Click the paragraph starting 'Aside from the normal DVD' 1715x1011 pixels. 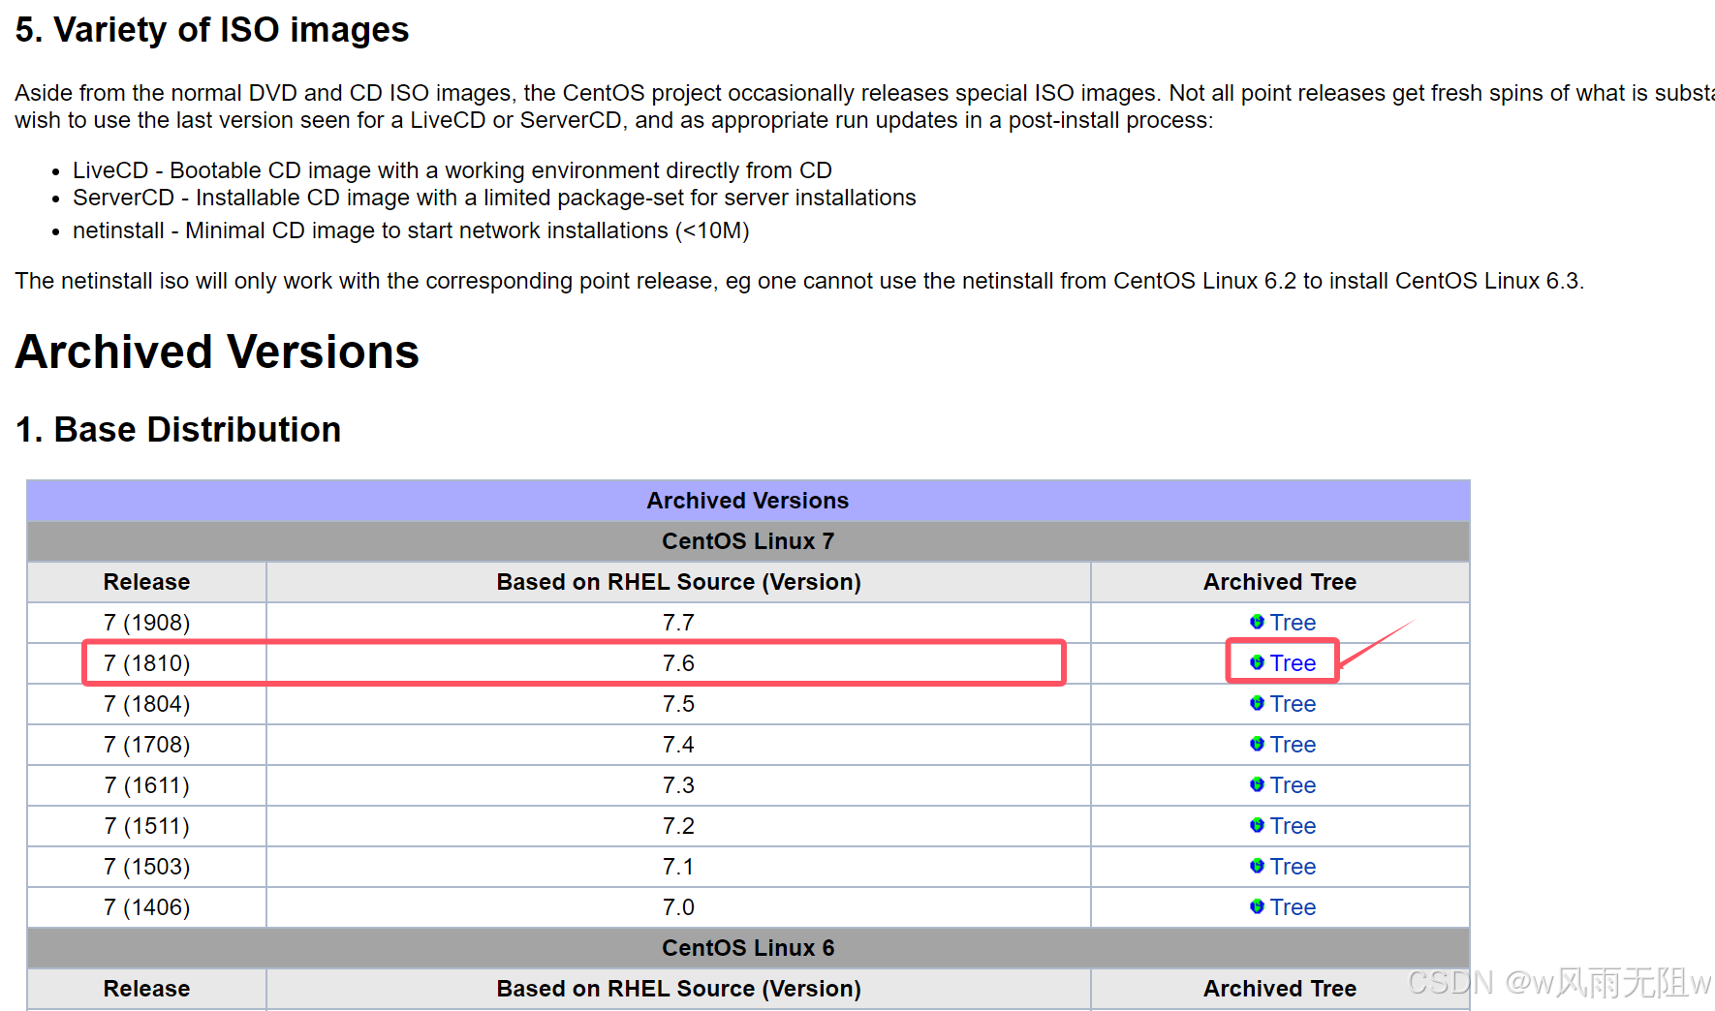864,107
